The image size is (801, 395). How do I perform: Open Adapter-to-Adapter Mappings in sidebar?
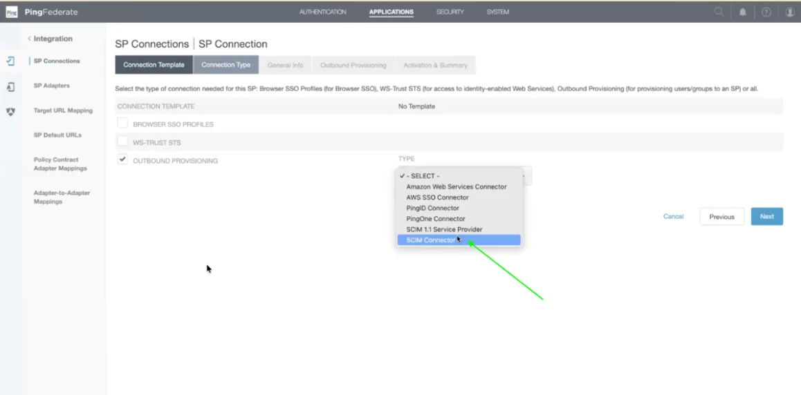62,197
